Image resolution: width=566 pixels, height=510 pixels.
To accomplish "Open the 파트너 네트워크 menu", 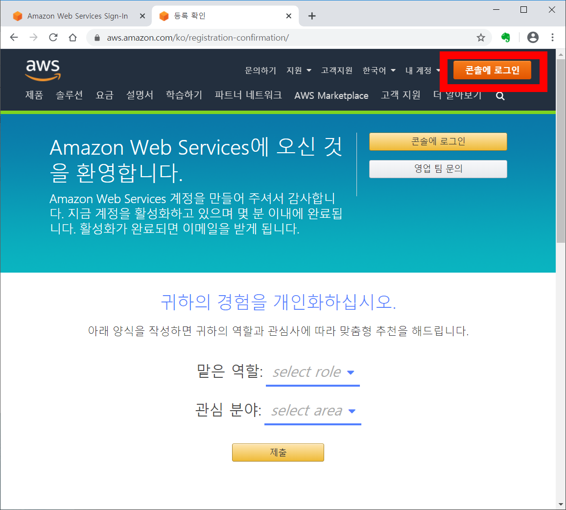I will [x=248, y=95].
